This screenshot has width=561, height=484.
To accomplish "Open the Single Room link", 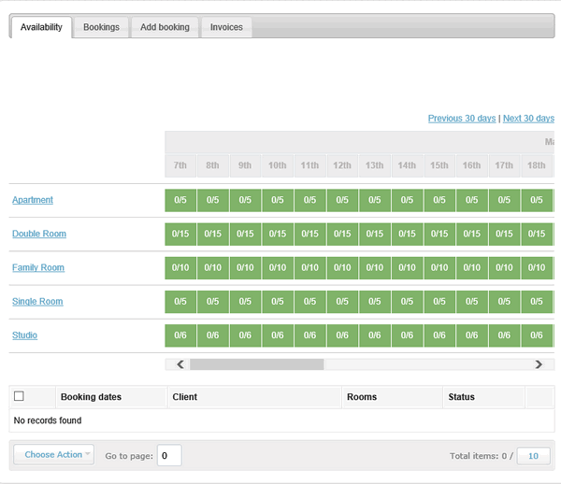I will point(37,301).
